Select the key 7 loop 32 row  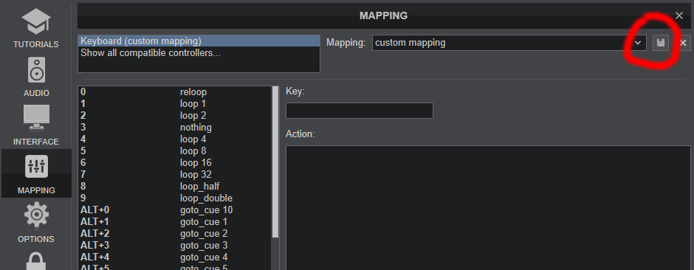pos(175,175)
